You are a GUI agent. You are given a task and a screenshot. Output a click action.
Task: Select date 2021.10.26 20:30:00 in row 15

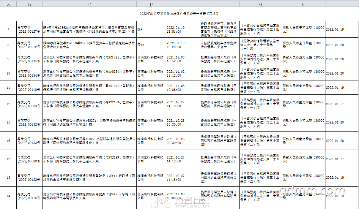click(x=183, y=122)
